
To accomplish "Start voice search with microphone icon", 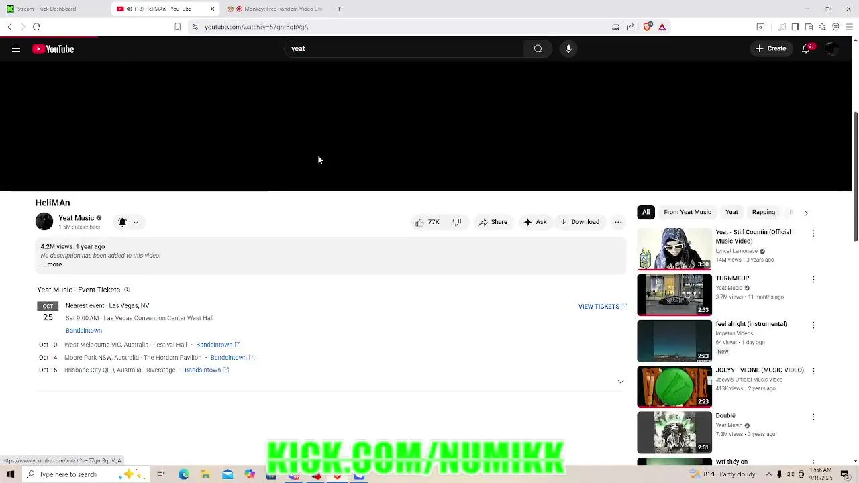I will (568, 49).
